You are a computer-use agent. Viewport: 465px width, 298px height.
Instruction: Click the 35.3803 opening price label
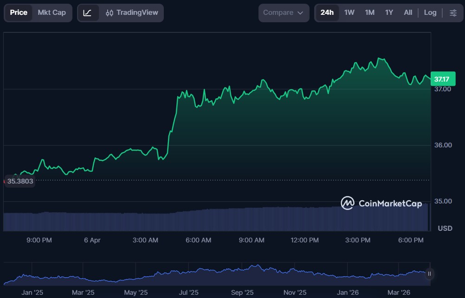19,181
